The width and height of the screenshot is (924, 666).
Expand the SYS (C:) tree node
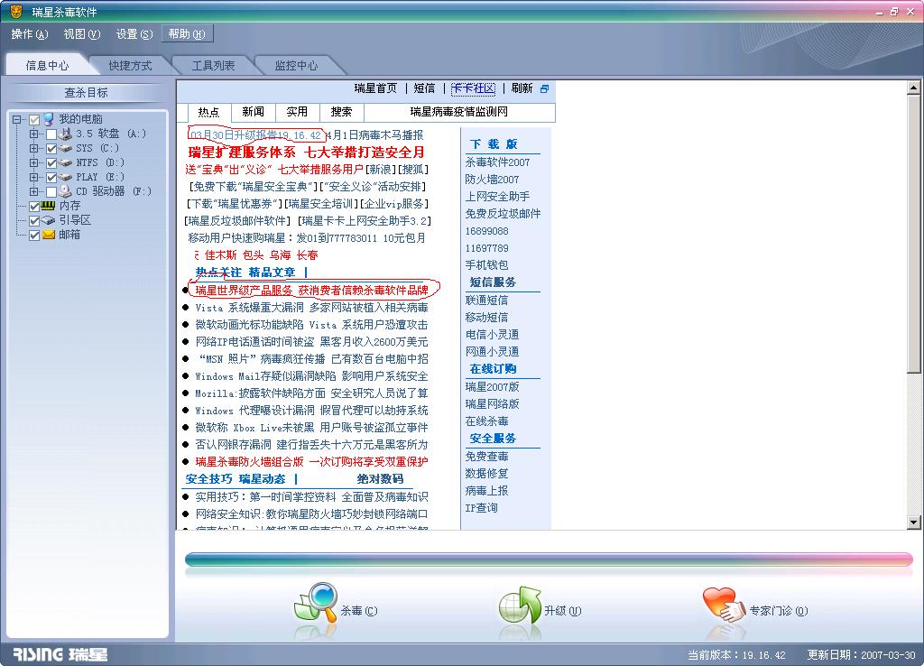(x=34, y=149)
